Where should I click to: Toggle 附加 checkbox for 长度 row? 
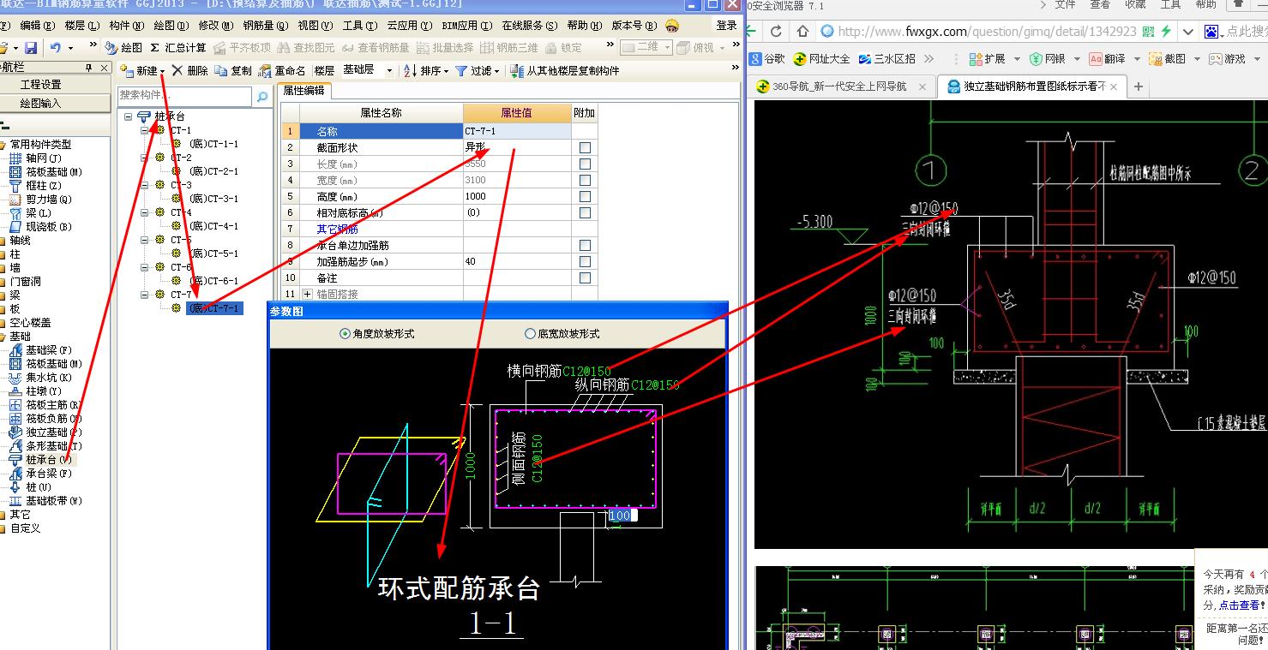pyautogui.click(x=585, y=164)
